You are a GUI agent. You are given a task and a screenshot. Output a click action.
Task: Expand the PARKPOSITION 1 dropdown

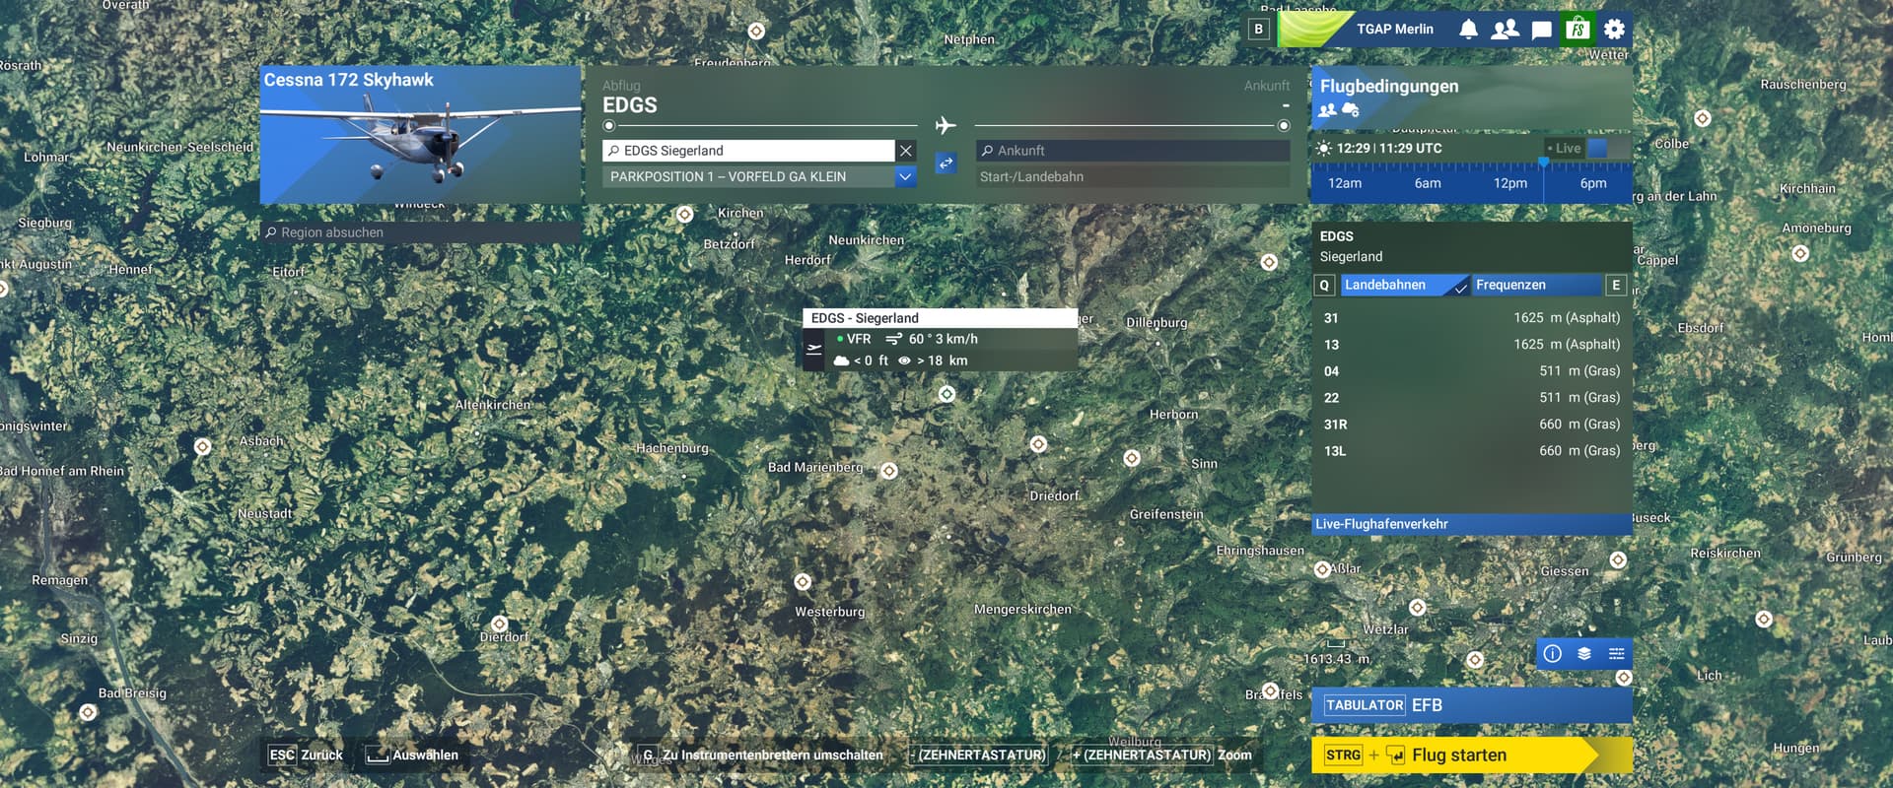(905, 176)
